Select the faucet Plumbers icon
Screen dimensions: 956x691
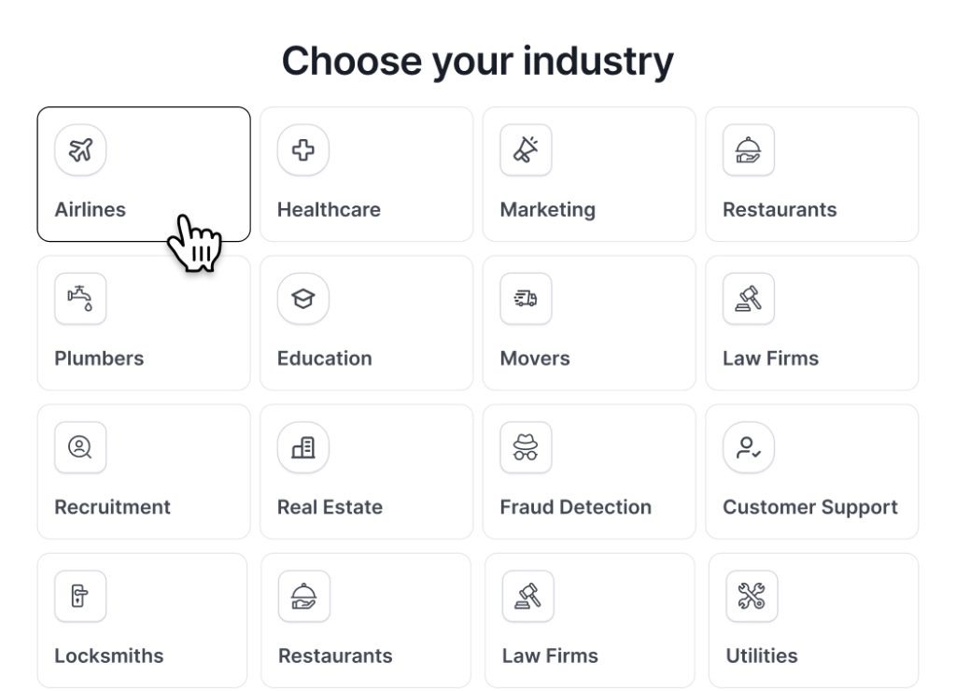tap(80, 299)
